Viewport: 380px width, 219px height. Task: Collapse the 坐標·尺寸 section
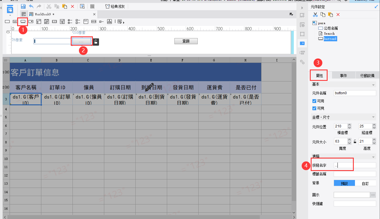(373, 117)
